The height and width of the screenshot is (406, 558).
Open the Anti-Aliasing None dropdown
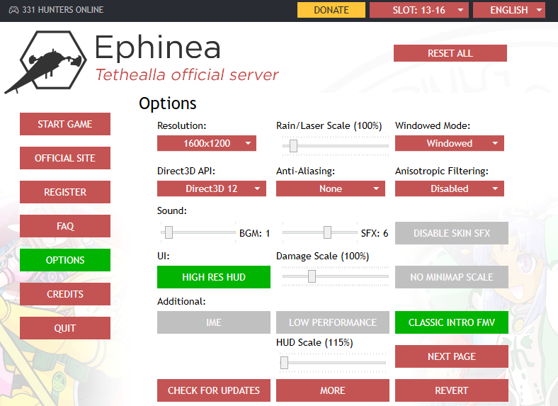click(x=331, y=188)
